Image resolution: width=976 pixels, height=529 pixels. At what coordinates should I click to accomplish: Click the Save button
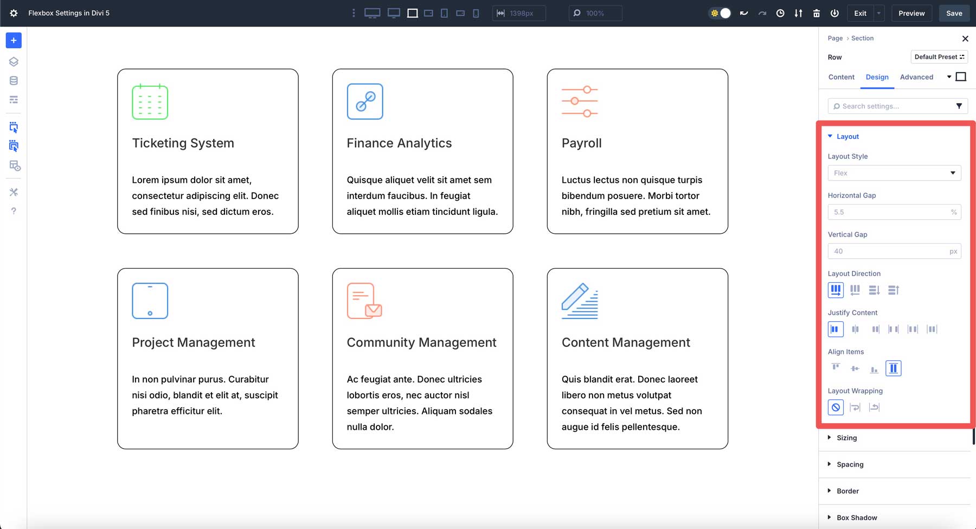point(954,13)
